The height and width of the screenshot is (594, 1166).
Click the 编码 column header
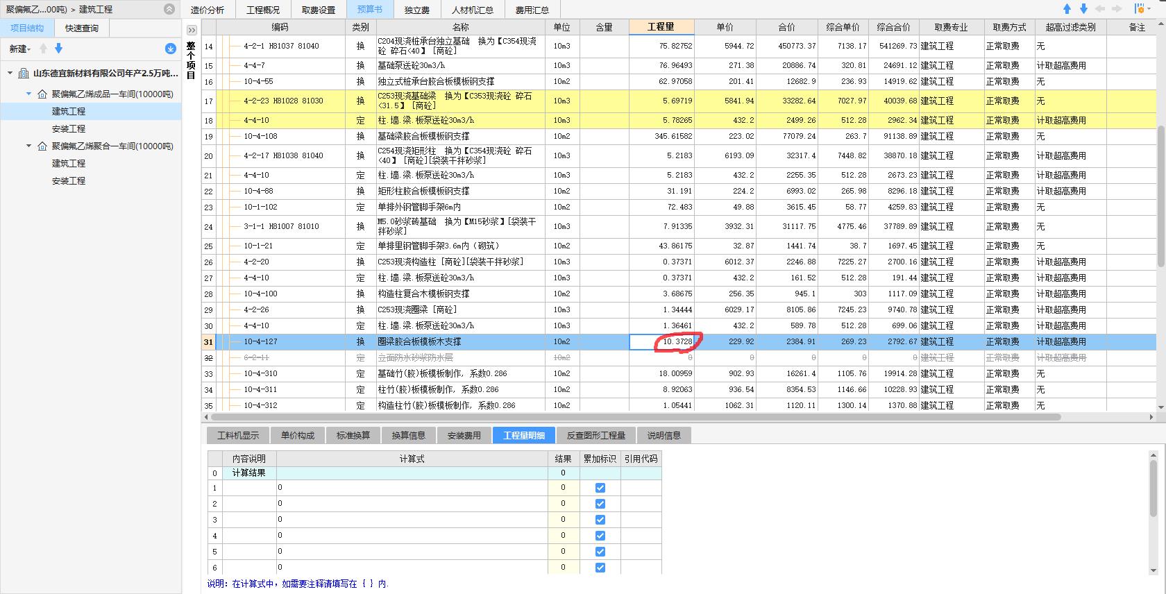point(280,27)
